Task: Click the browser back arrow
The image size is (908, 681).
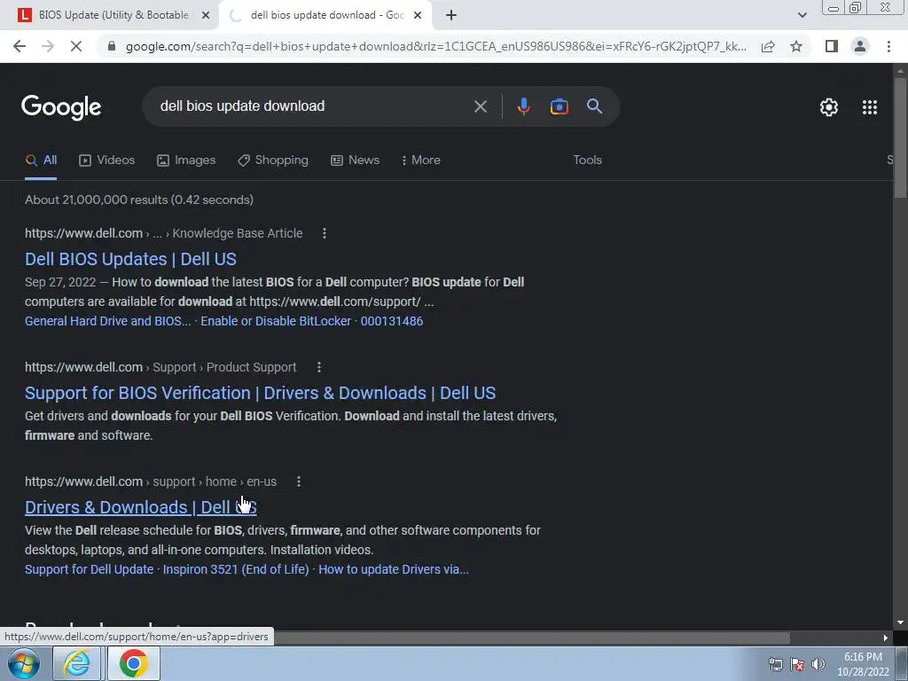Action: 20,46
